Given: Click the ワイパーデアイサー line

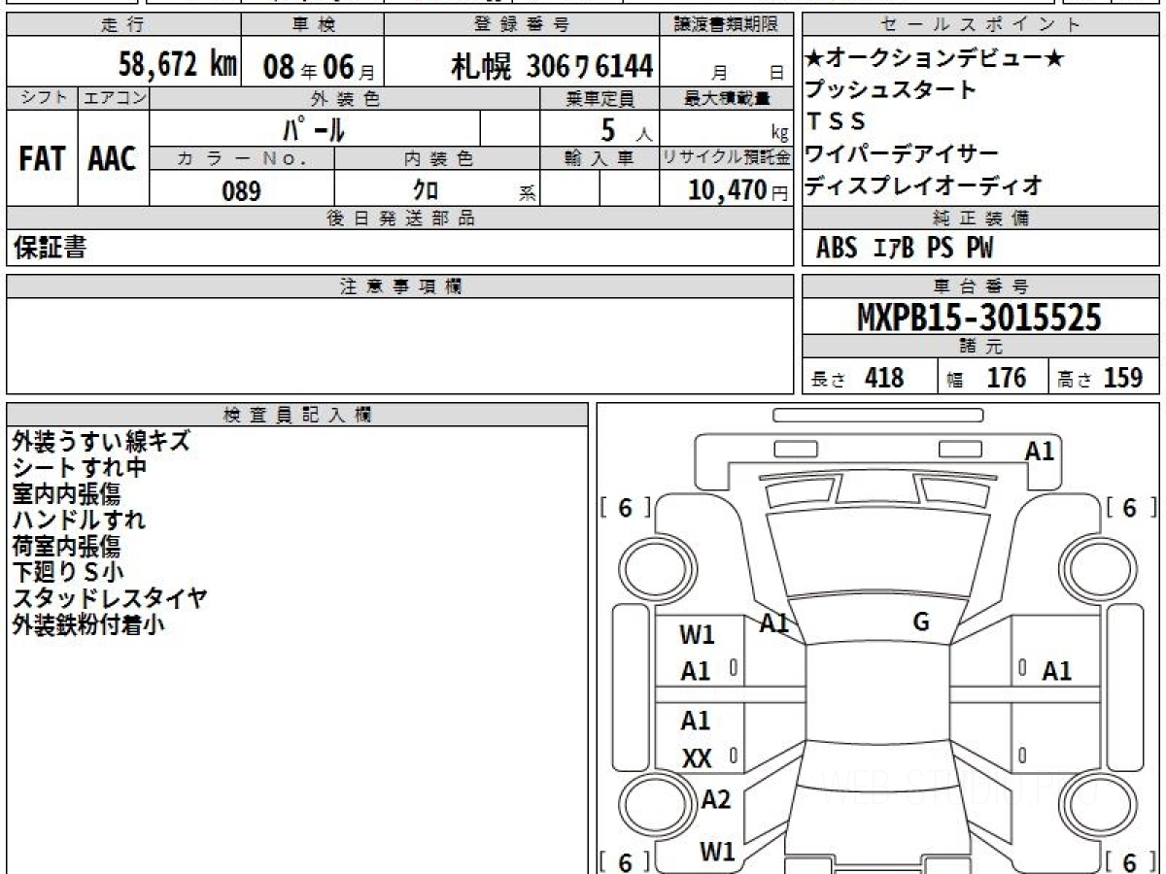Looking at the screenshot, I should coord(902,153).
